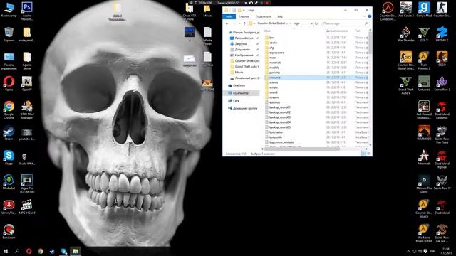Open the Grand Theft Auto V shortcut
This screenshot has height=256, width=456.
tap(405, 85)
